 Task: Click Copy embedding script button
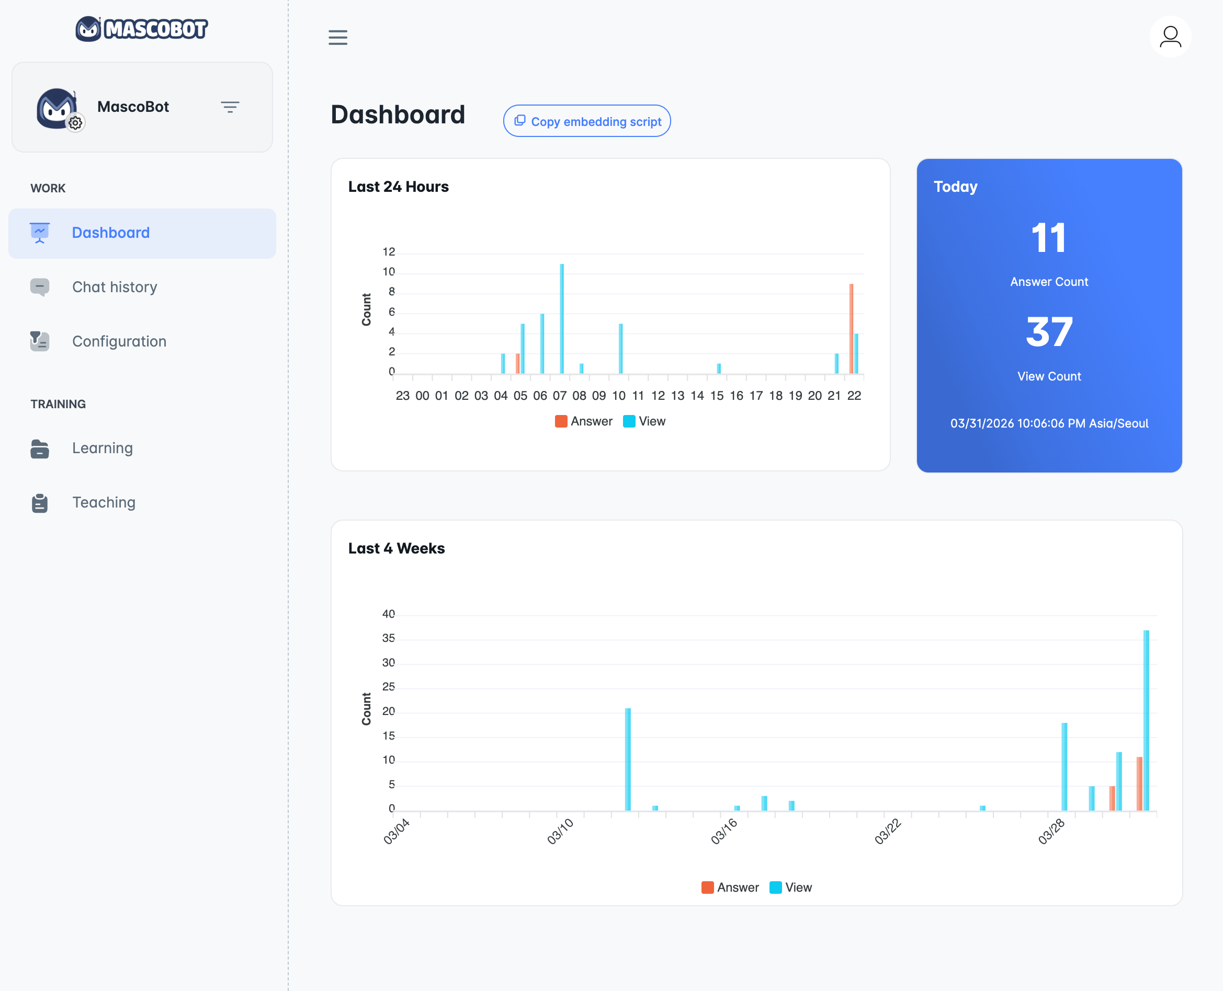tap(586, 121)
